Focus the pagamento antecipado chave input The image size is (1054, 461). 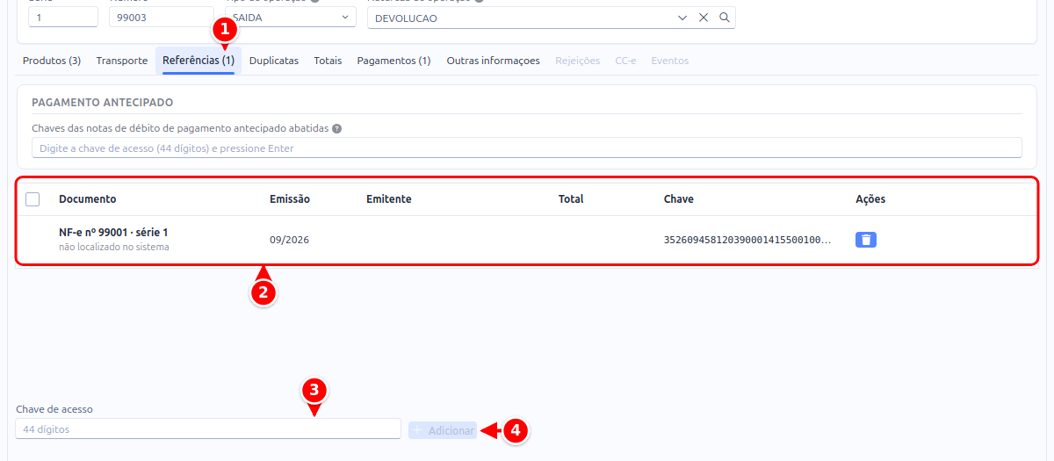(x=527, y=148)
